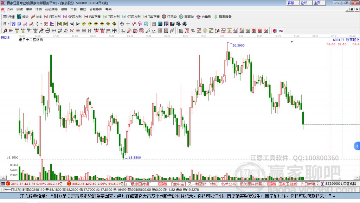Step chart right with black right arrow
This screenshot has height=203, width=360.
78,24
